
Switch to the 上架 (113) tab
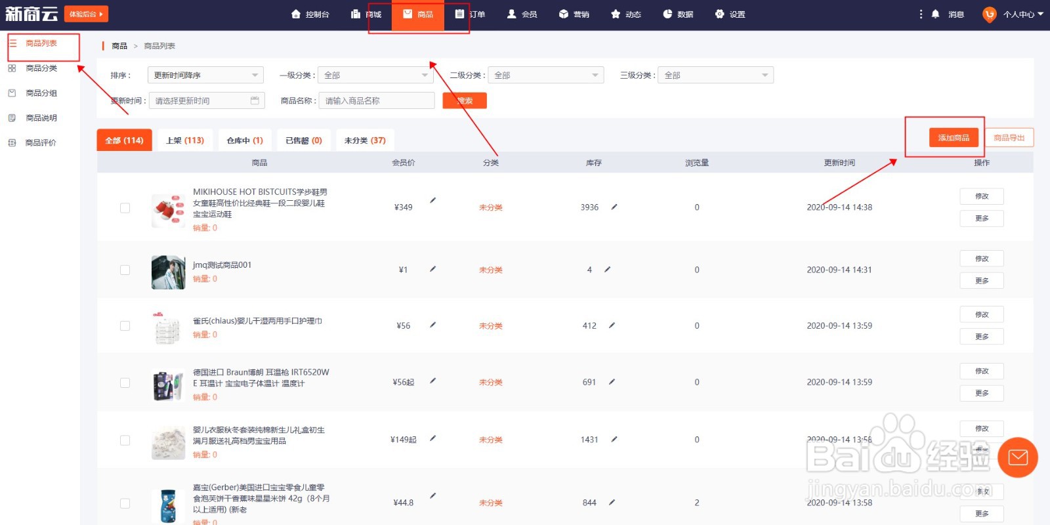(185, 140)
